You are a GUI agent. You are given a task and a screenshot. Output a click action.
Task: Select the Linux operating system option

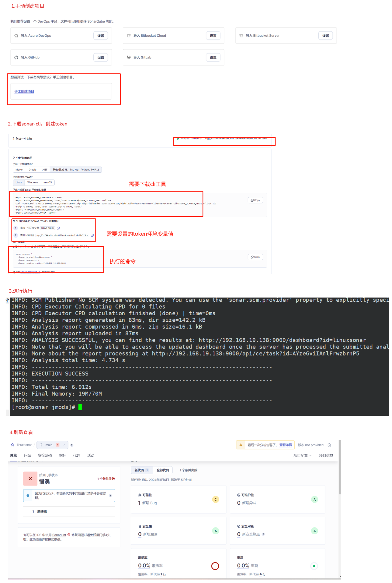point(19,182)
